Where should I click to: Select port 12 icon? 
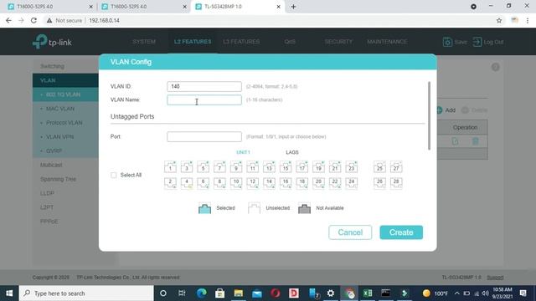[x=253, y=182]
